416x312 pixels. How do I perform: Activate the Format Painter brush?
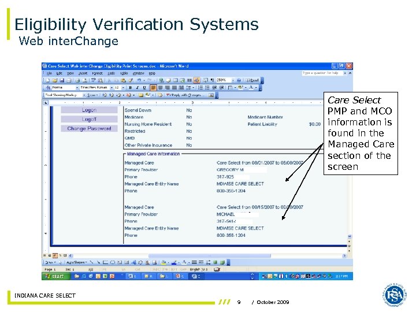click(131, 80)
